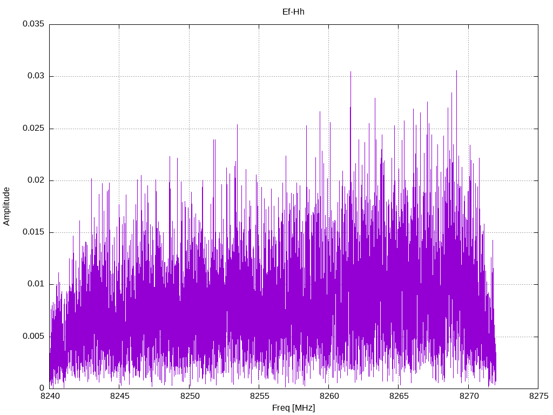This screenshot has height=415, width=553.
Task: Click the Freq [MHz] axis label
Action: (x=293, y=408)
